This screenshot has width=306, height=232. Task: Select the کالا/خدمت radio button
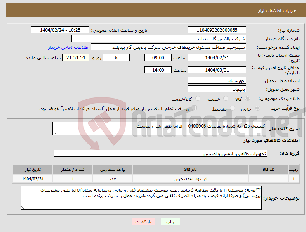198,99
